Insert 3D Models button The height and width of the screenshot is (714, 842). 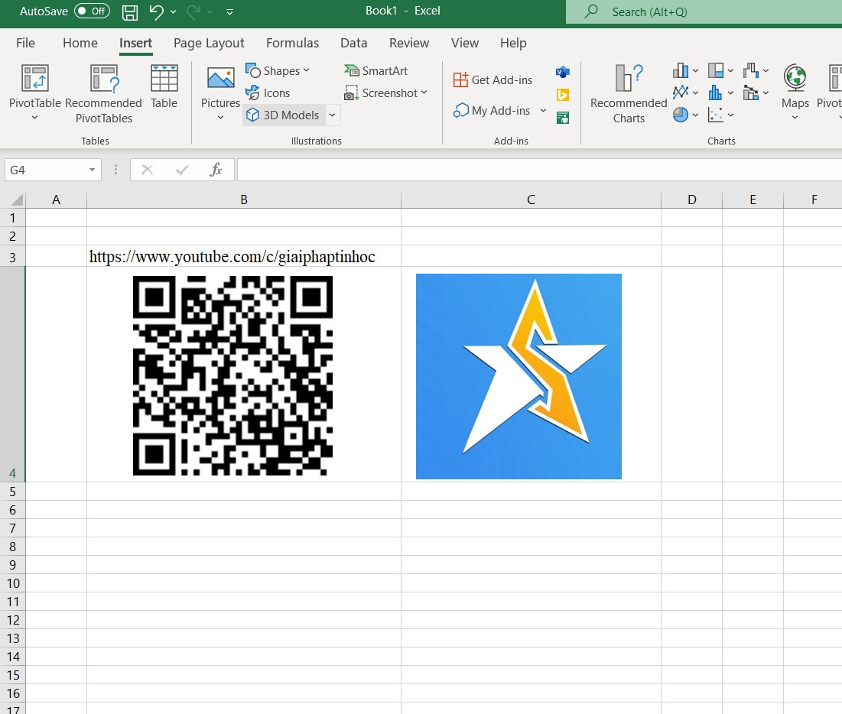tap(284, 115)
